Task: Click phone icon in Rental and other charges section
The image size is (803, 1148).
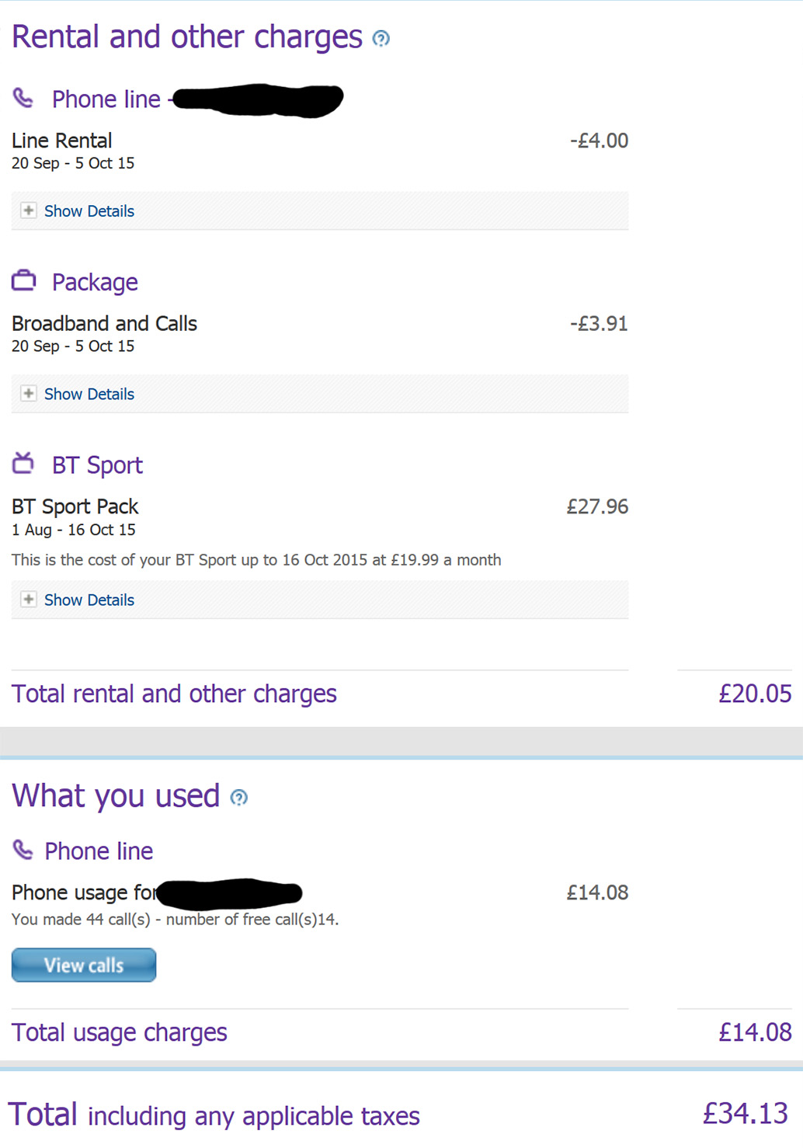Action: point(23,98)
